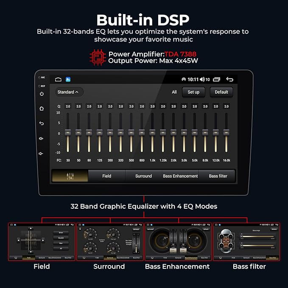Tap the return arrow in top-right corner

(229, 79)
